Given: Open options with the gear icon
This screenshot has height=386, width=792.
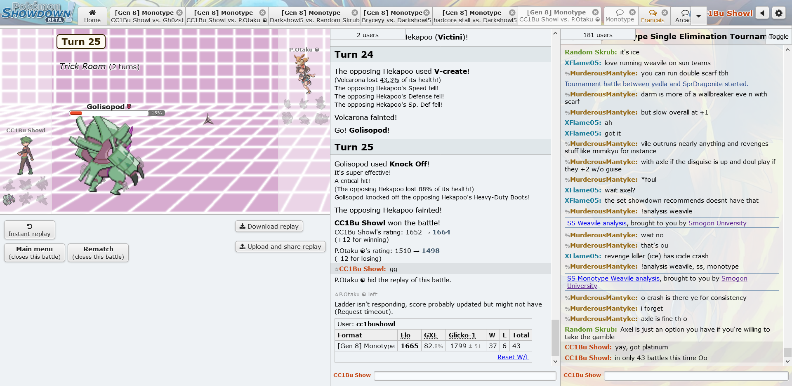Looking at the screenshot, I should click(x=779, y=13).
